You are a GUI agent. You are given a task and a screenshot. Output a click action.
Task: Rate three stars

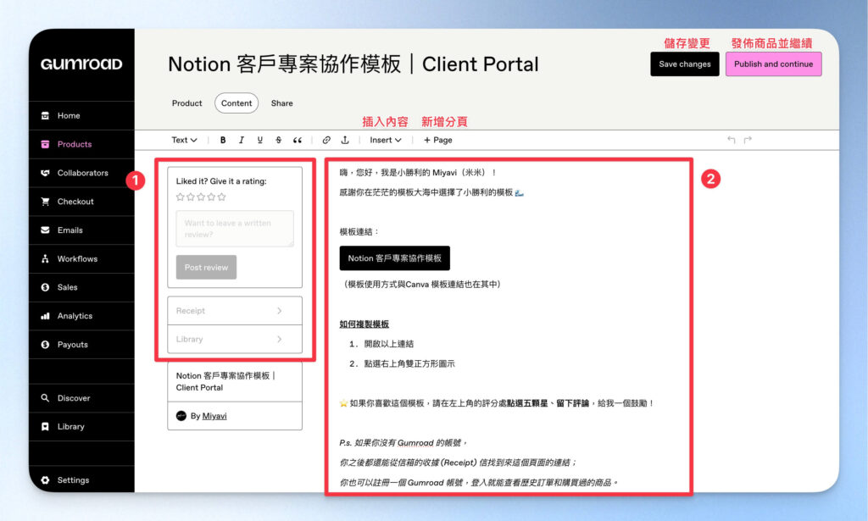click(x=201, y=197)
